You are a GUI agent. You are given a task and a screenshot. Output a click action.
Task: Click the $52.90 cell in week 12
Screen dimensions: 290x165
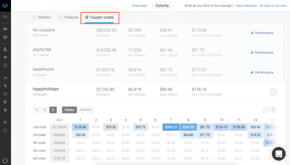(x=255, y=127)
